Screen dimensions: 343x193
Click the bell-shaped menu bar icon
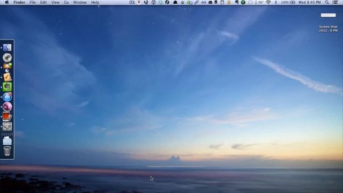click(x=175, y=2)
